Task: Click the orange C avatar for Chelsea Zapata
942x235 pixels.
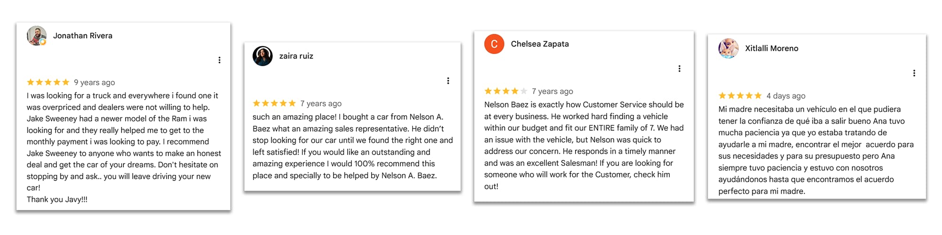Action: (494, 44)
